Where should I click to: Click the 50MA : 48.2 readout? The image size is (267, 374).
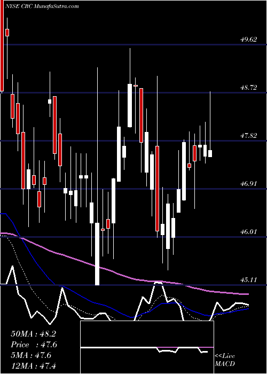pyautogui.click(x=33, y=334)
